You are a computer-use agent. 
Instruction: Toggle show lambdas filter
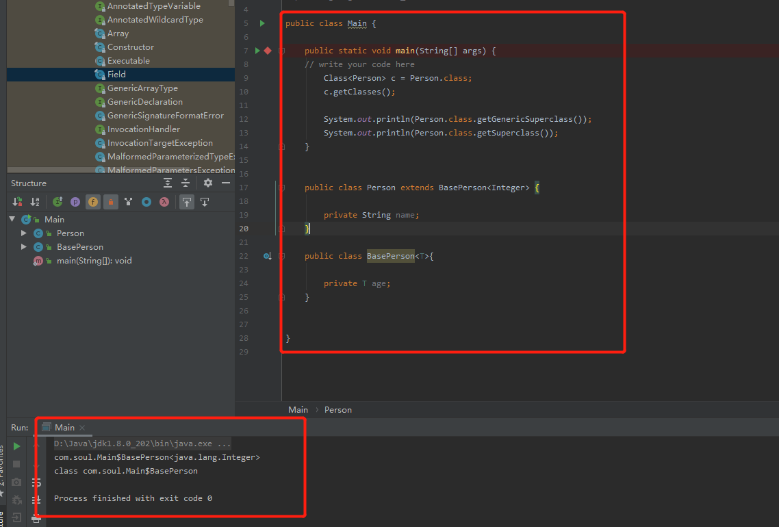pos(164,202)
